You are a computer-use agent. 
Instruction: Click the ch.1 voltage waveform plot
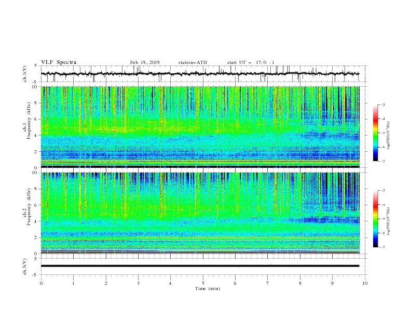[x=204, y=74]
